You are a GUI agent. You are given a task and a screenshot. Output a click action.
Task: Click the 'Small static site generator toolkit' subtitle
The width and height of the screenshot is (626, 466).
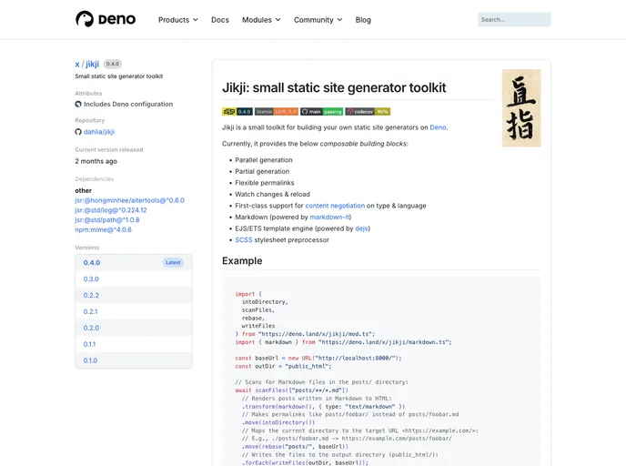(x=119, y=76)
